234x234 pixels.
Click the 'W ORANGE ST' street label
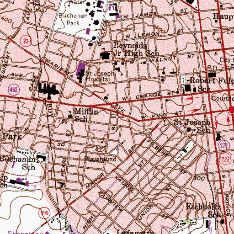148,96
